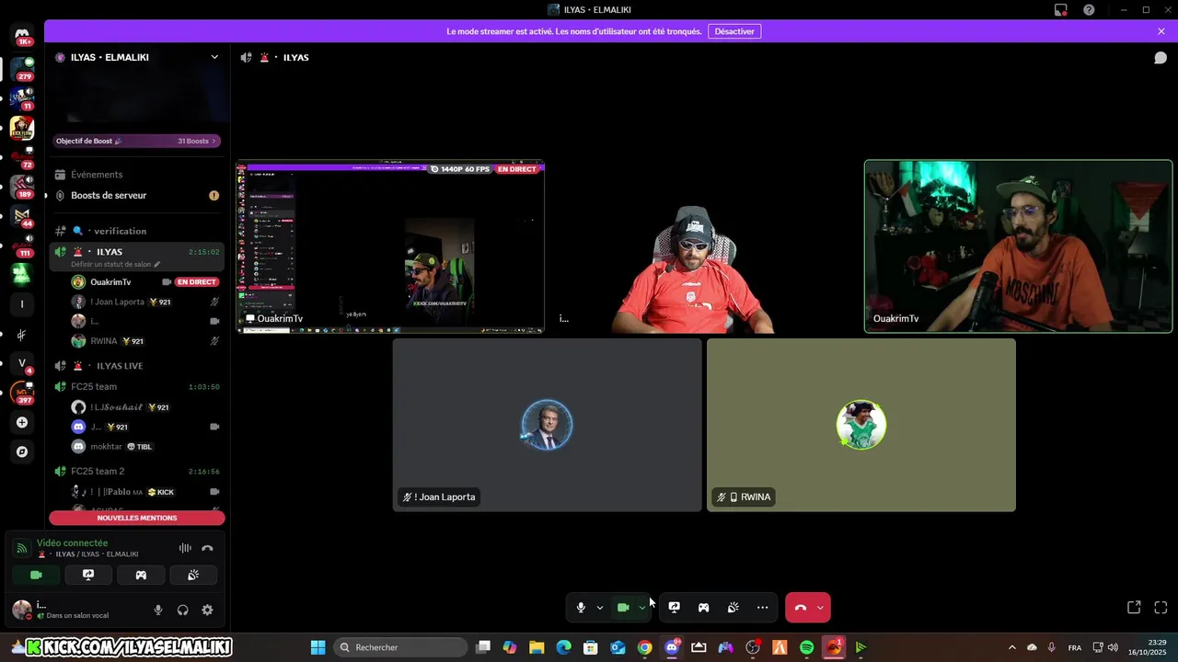
Task: Open the V server icon
Action: tap(22, 363)
